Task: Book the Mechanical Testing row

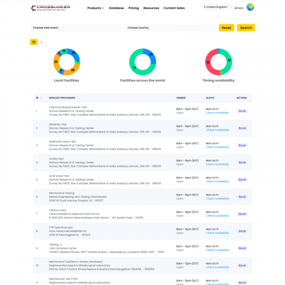Action: coord(242,197)
